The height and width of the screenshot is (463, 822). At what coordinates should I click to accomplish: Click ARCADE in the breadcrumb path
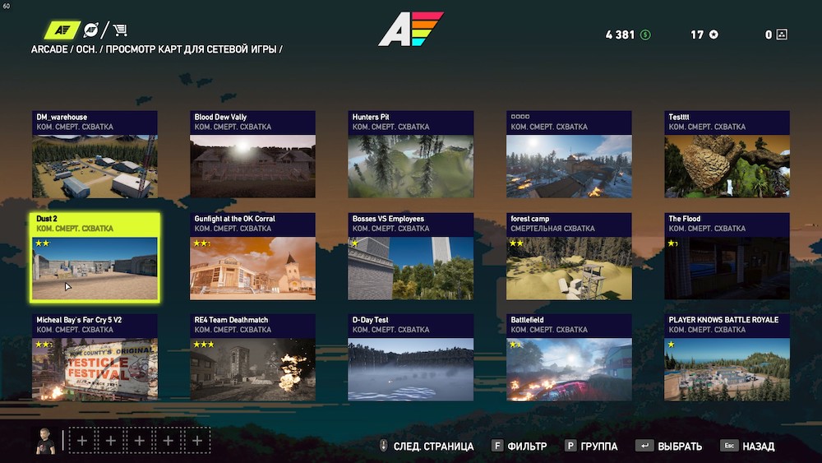(49, 49)
